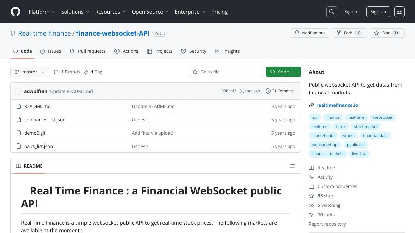This screenshot has width=415, height=233.
Task: Click the Notifications bell button
Action: pos(310,33)
